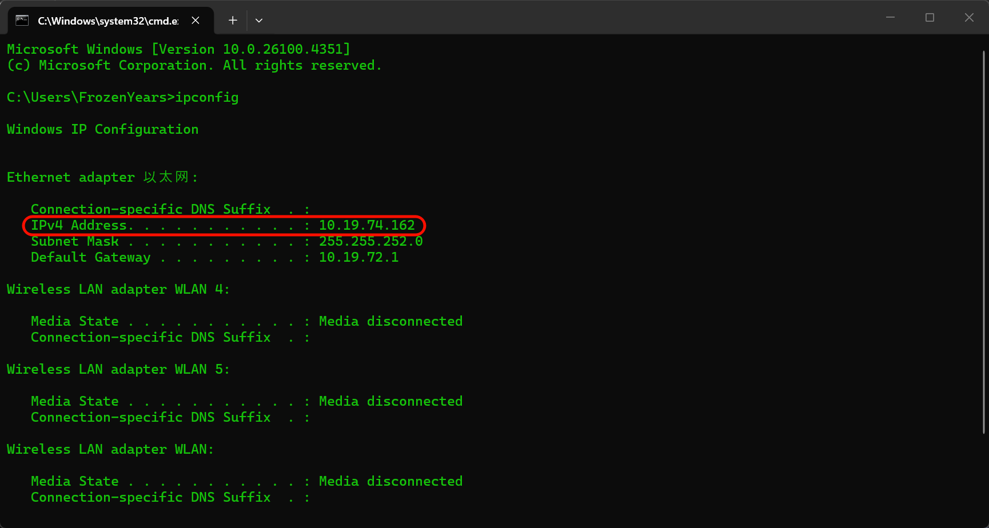
Task: Click the subnet mask value 255.255.252.0
Action: click(x=370, y=242)
